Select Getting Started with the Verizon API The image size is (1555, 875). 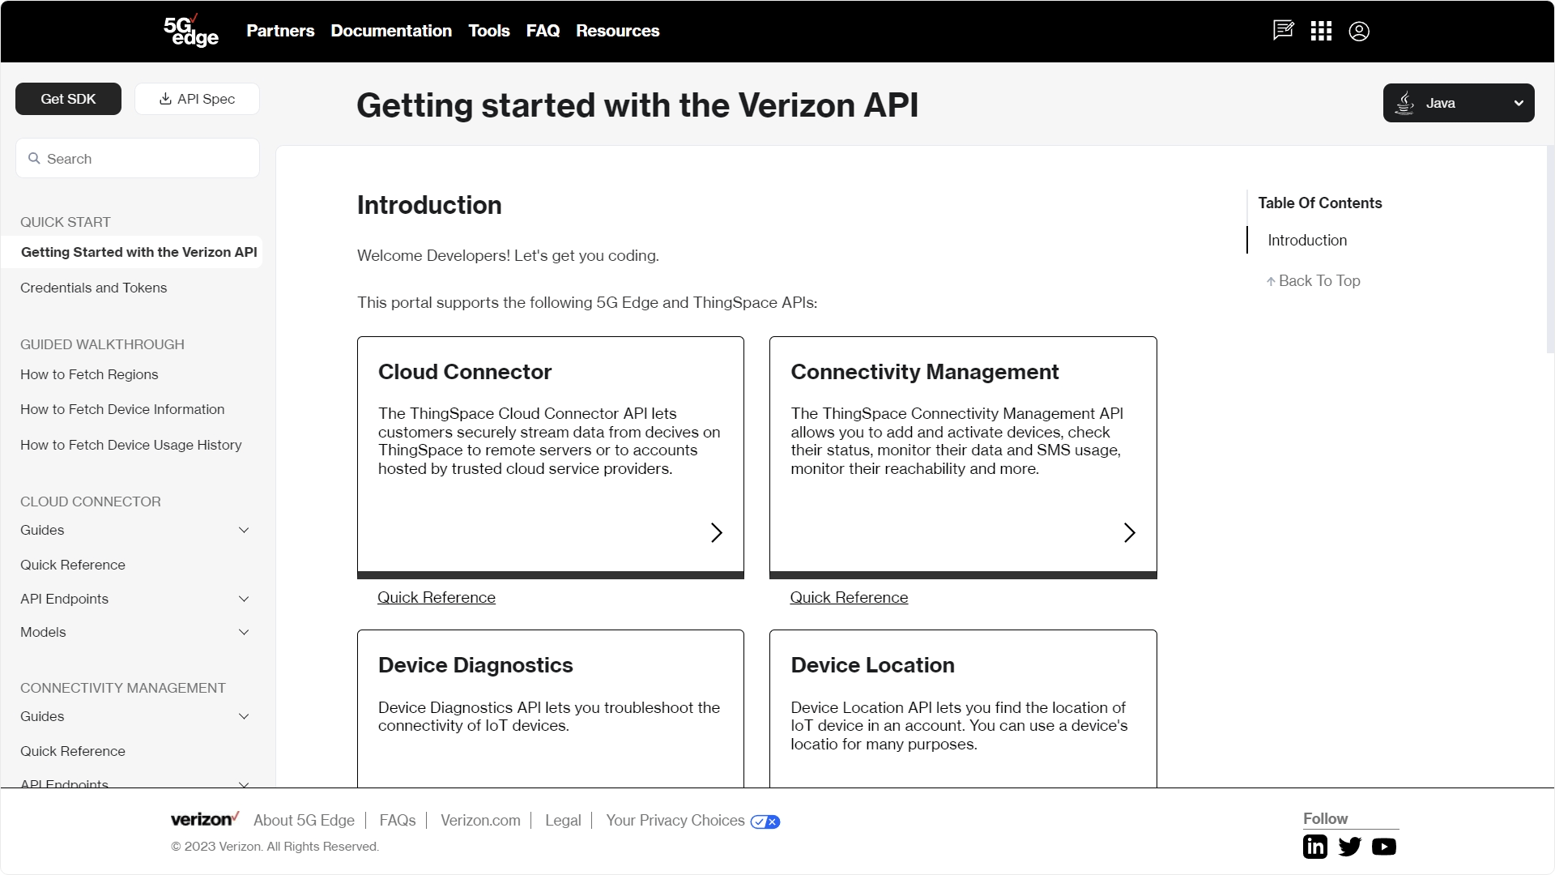131,252
